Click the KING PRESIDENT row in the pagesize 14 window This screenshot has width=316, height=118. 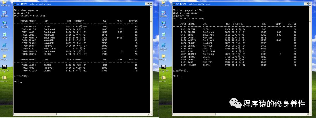tap(80, 49)
